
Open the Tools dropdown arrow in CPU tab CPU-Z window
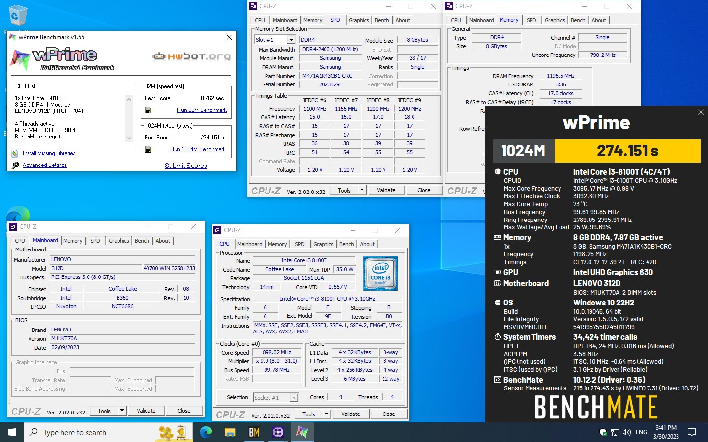327,414
